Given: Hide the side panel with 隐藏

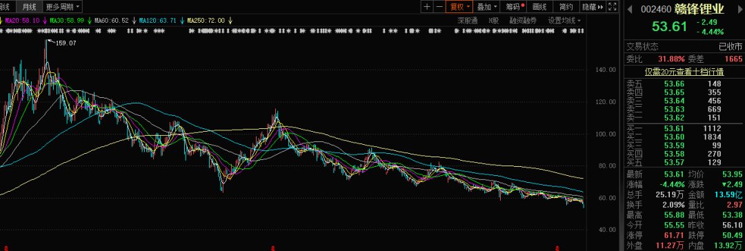Looking at the screenshot, I should (x=593, y=7).
